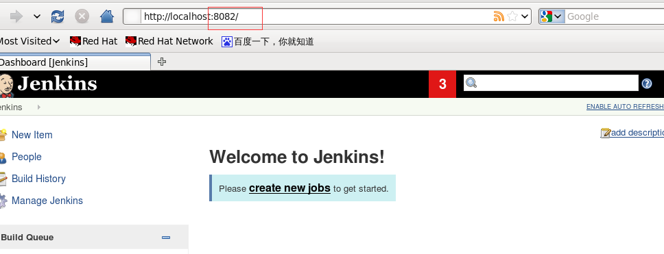Click ENABLE AUTO REFRESH link
This screenshot has width=664, height=254.
coord(625,107)
